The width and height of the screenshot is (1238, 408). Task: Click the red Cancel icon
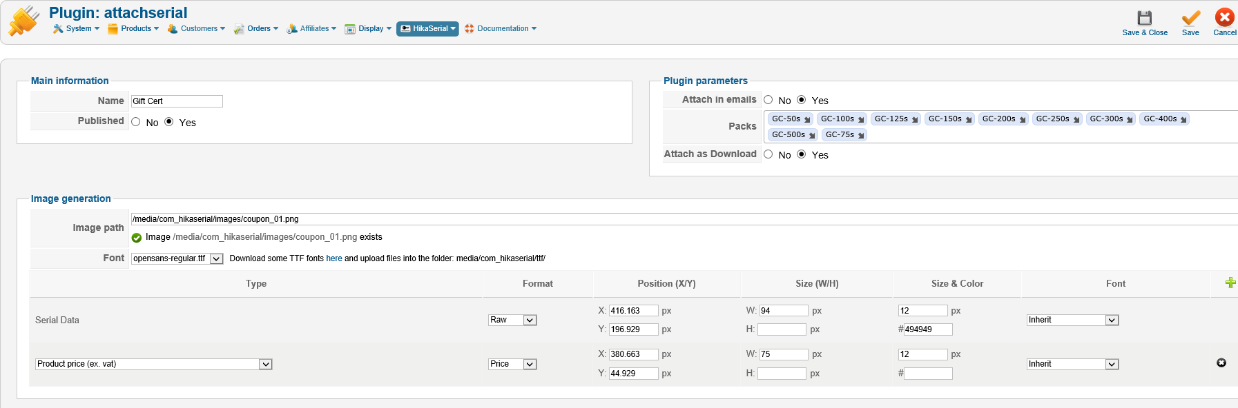1224,18
